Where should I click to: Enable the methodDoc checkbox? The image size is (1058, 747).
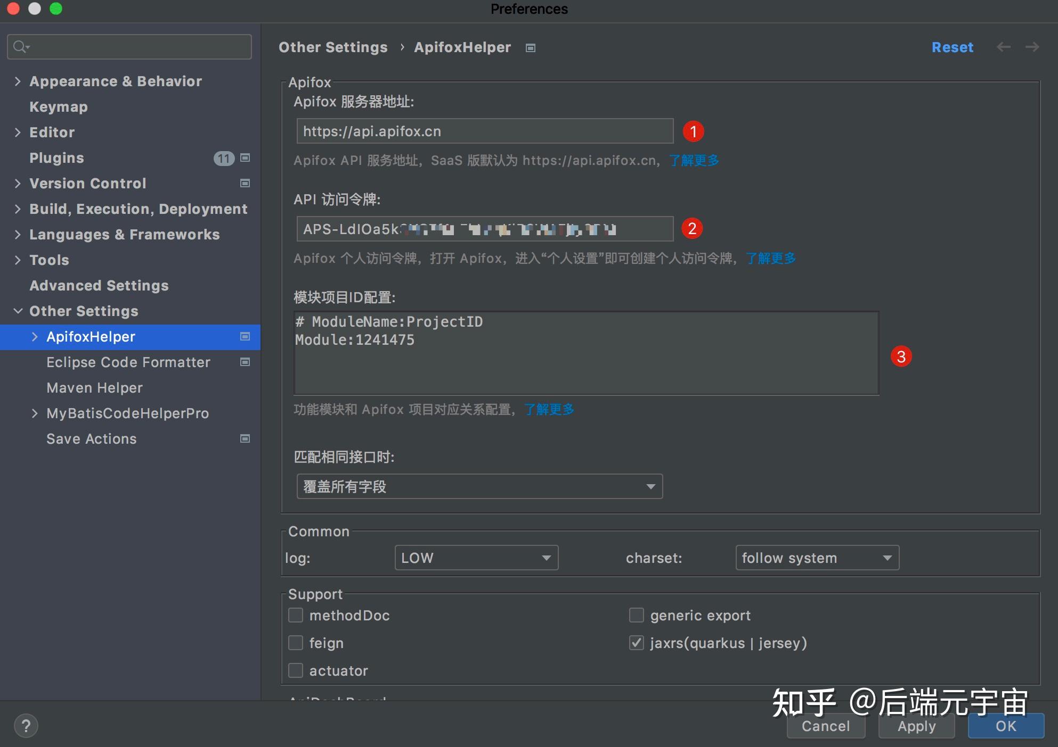[296, 615]
